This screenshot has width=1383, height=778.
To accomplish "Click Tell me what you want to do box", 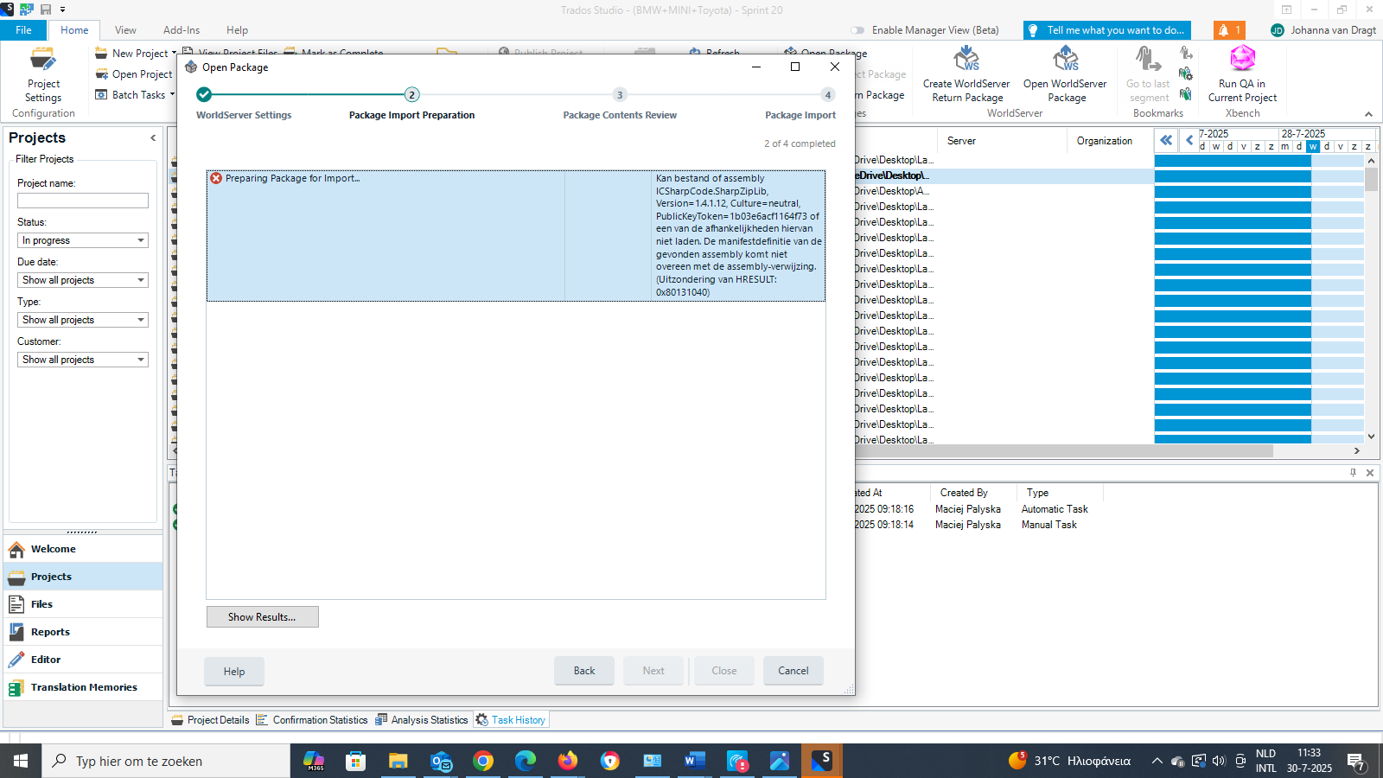I will (1106, 30).
